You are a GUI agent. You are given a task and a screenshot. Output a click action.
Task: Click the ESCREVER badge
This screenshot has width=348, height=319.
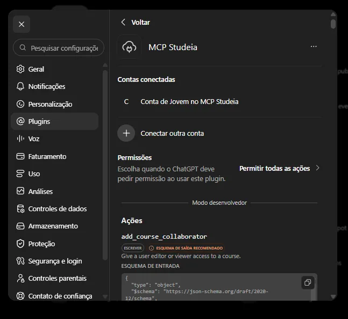(x=133, y=248)
